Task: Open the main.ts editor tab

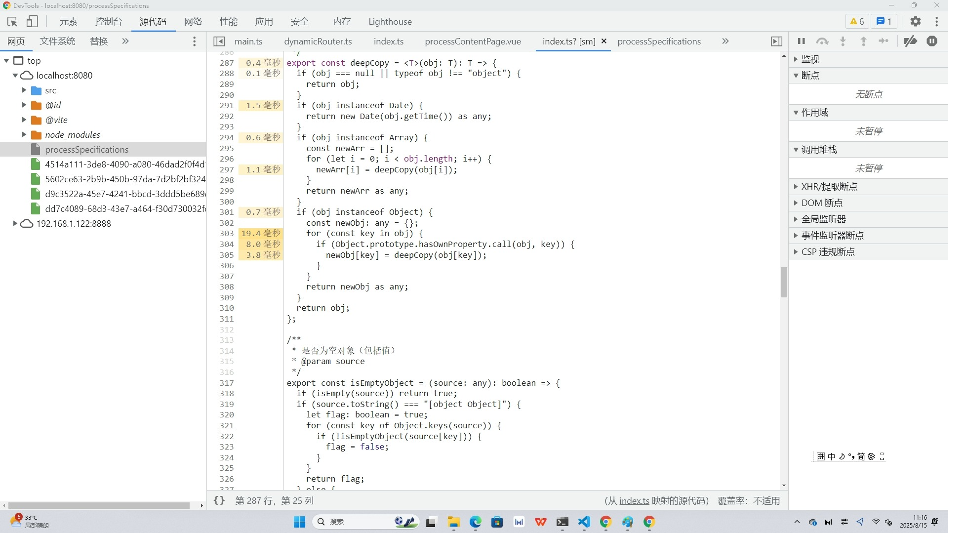Action: point(248,41)
